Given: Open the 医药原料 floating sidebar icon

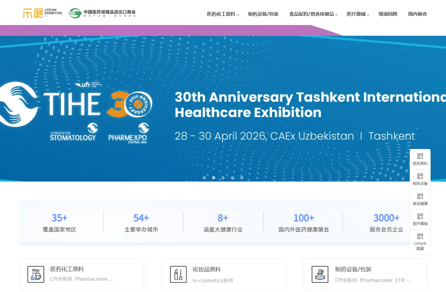Looking at the screenshot, I should point(420,159).
